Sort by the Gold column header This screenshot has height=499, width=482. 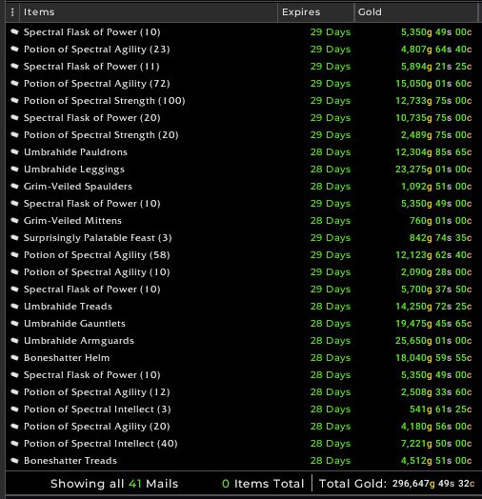click(416, 12)
